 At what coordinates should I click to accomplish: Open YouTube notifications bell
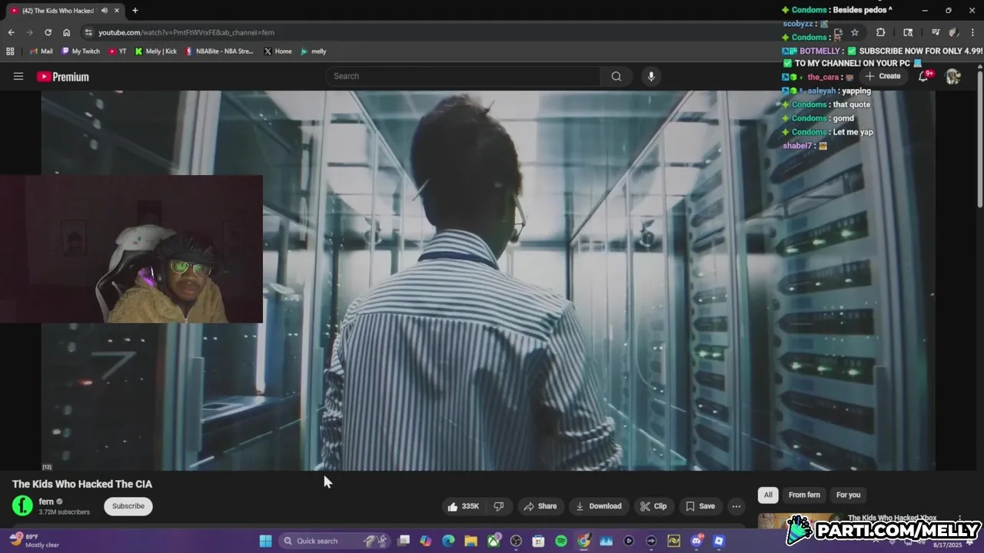point(924,76)
